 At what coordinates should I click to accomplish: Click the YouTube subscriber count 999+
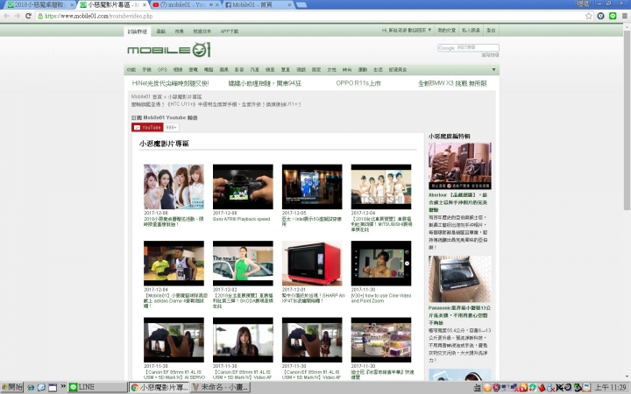coord(171,127)
